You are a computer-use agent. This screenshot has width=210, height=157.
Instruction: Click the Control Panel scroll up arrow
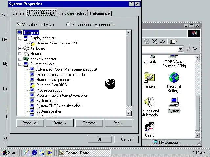click(x=198, y=58)
